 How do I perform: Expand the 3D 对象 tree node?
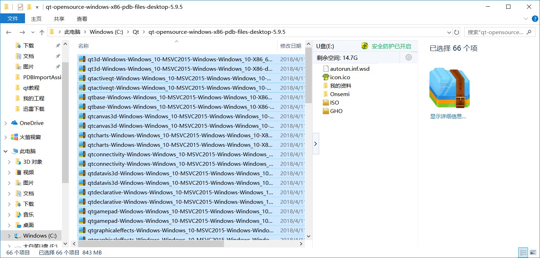click(10, 162)
